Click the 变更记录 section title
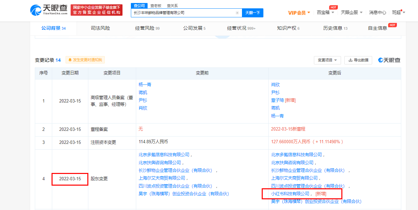Image resolution: width=418 pixels, height=210 pixels. (x=45, y=60)
